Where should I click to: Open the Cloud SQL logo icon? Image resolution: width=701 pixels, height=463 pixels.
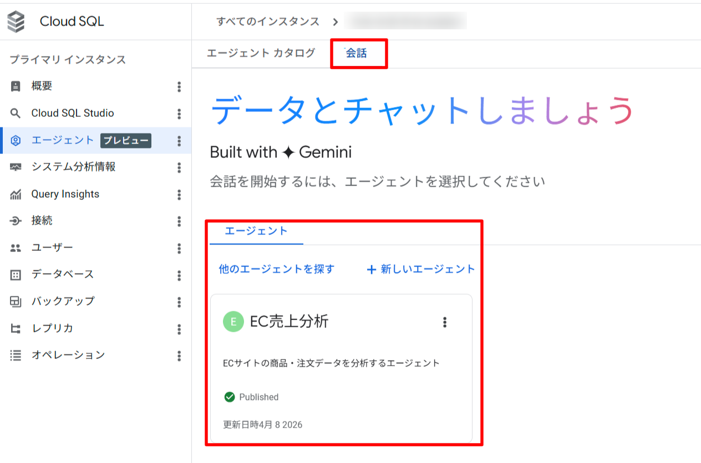click(17, 21)
